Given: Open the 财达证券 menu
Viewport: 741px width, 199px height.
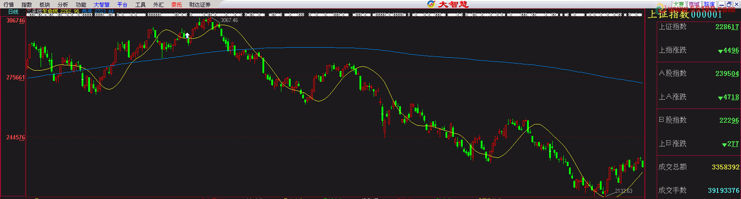Looking at the screenshot, I should coord(200,4).
